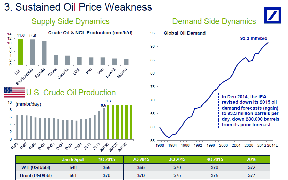Image resolution: width=288 pixels, height=180 pixels.
Task: Click the 3Q 2015 column header
Action: (x=177, y=159)
